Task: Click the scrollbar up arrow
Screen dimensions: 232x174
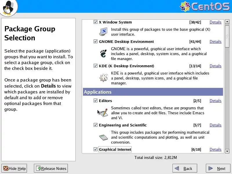Action: [227, 22]
